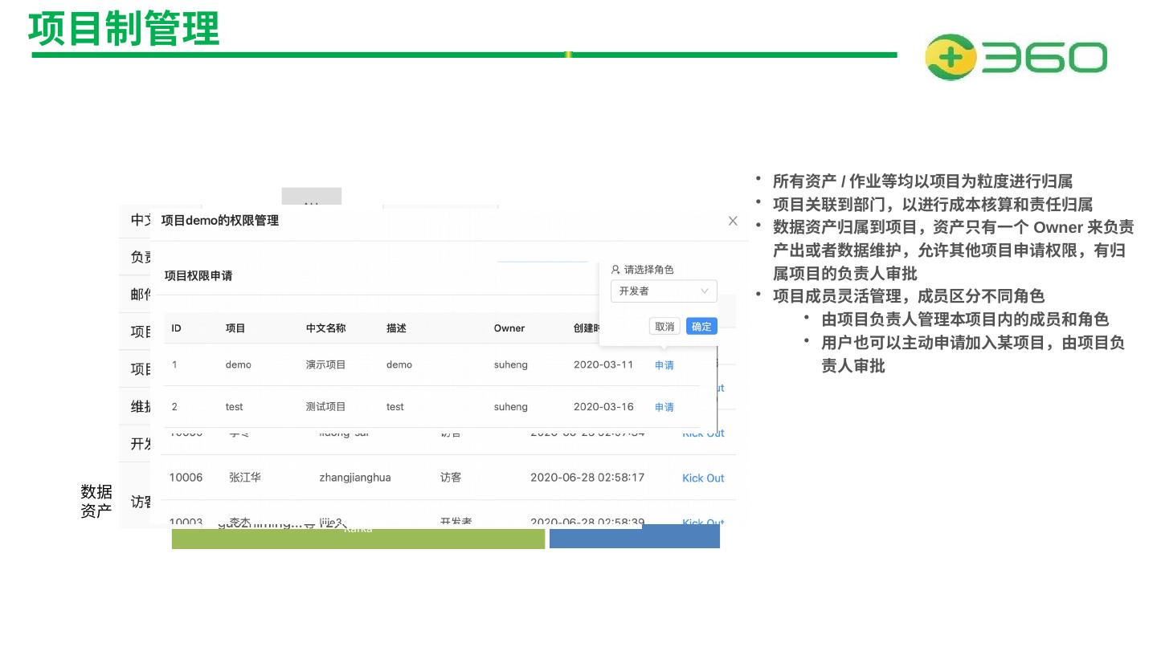Screen dimensions: 1157x651
Task: Click the 项目权限申请 section heading
Action: pyautogui.click(x=198, y=275)
